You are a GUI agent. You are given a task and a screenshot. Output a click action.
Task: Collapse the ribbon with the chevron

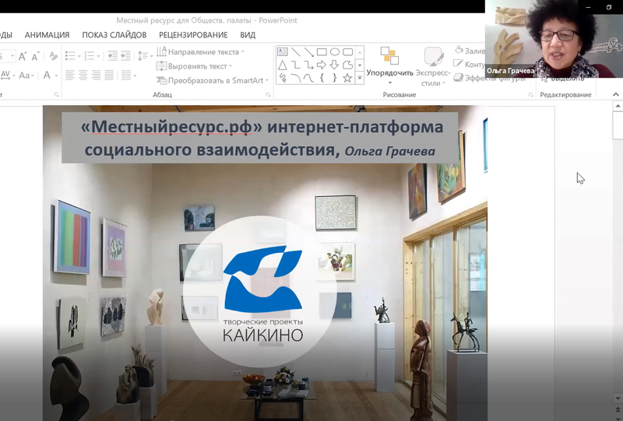tap(615, 94)
